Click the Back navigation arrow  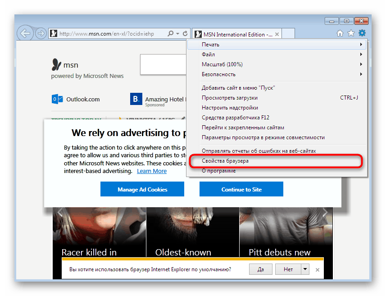[x=25, y=33]
